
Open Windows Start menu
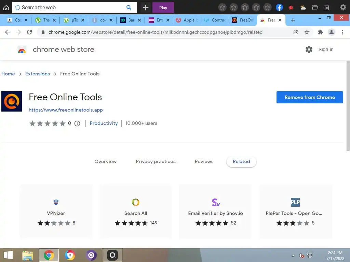click(8, 255)
